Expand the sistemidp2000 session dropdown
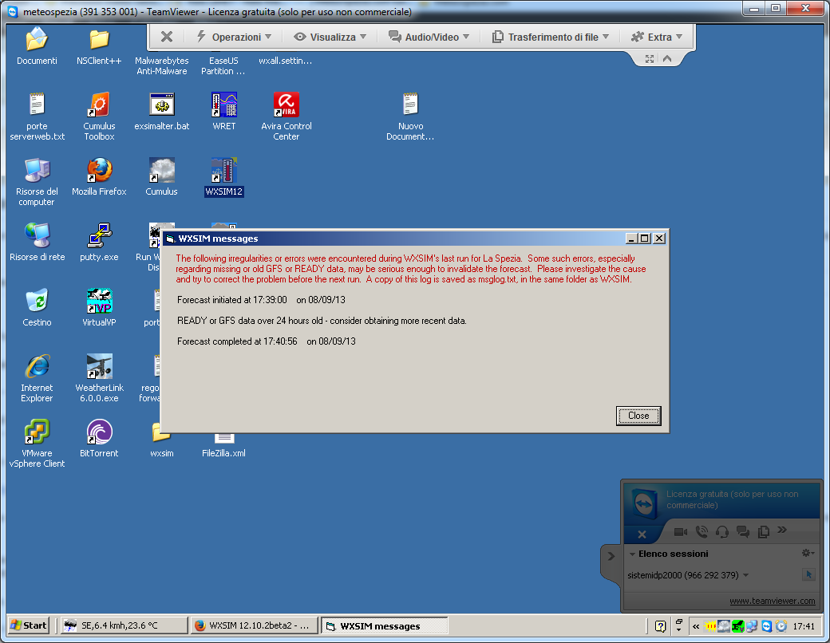Screen dimensions: 830x643 point(746,575)
